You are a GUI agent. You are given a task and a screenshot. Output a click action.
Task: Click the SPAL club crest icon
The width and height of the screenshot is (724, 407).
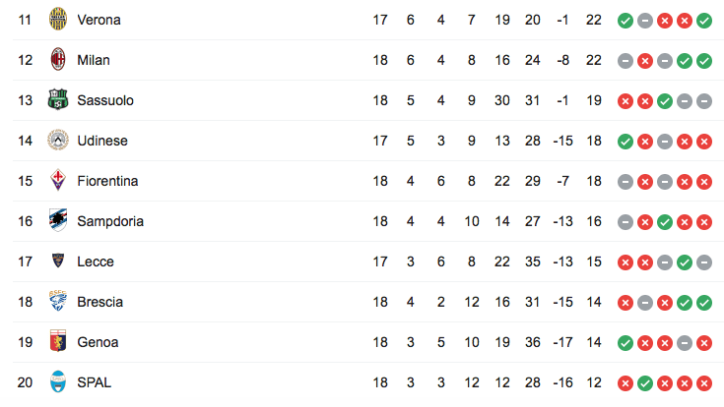(58, 382)
